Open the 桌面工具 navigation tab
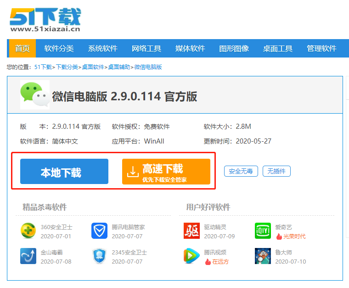This screenshot has width=349, height=288. click(x=277, y=48)
